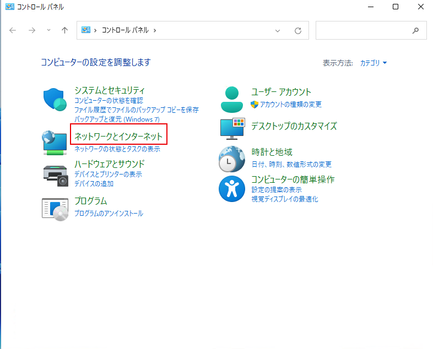This screenshot has height=349, width=433.
Task: Click アカウントの種類の変更 link
Action: [x=291, y=105]
